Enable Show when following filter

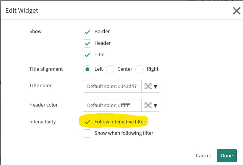[x=87, y=133]
